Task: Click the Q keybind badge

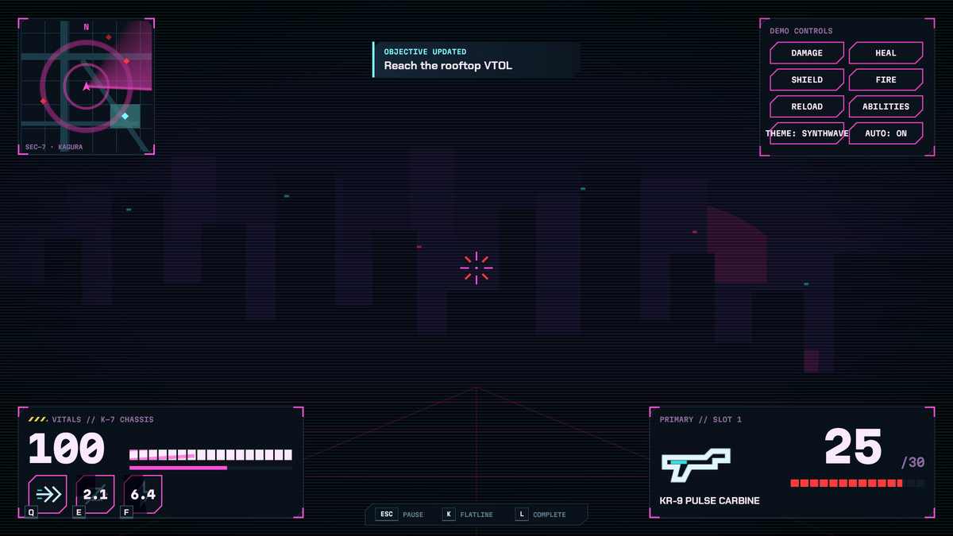Action: [32, 512]
